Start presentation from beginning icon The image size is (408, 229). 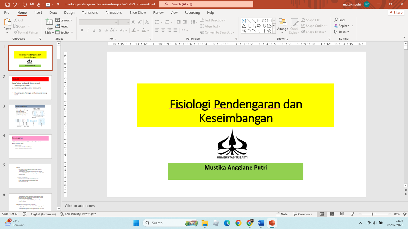coord(32,4)
